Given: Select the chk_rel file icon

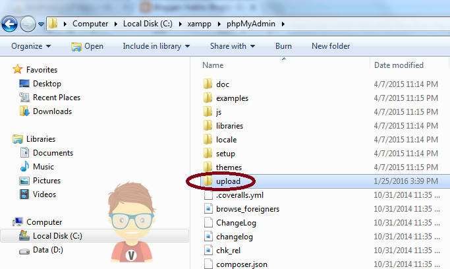Looking at the screenshot, I should [x=208, y=250].
